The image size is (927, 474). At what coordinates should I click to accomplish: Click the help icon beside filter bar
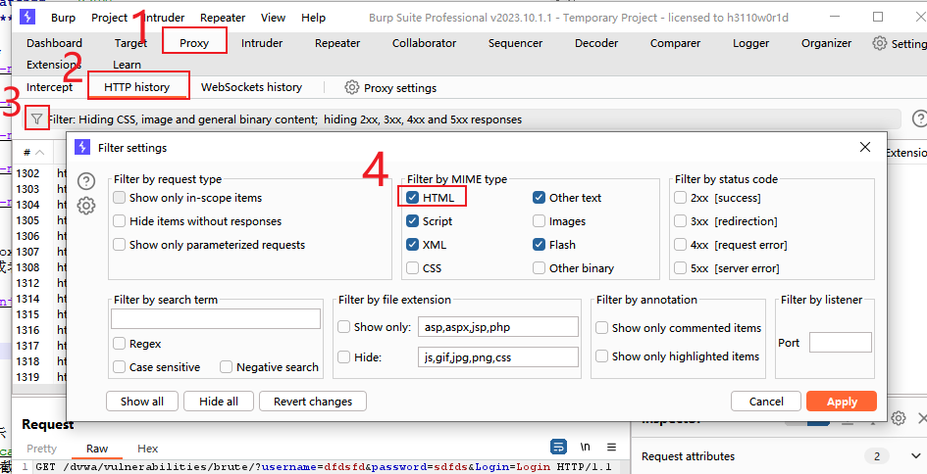pos(919,118)
